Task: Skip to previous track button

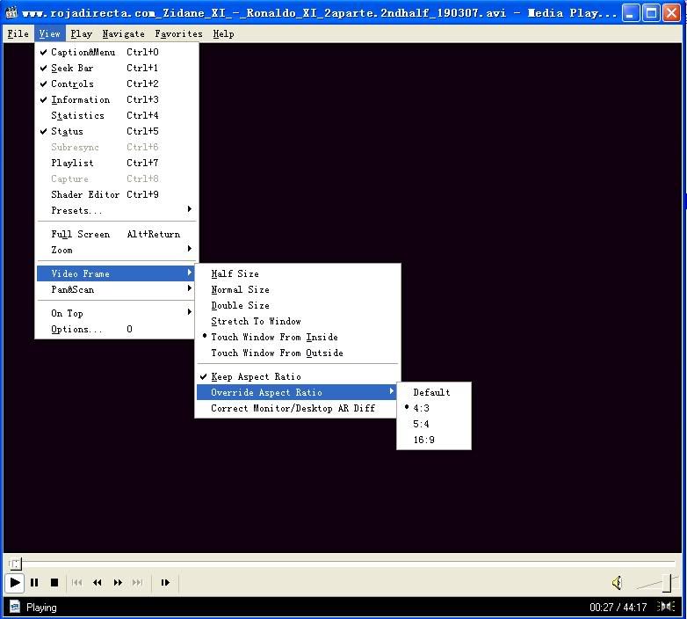Action: click(x=76, y=583)
